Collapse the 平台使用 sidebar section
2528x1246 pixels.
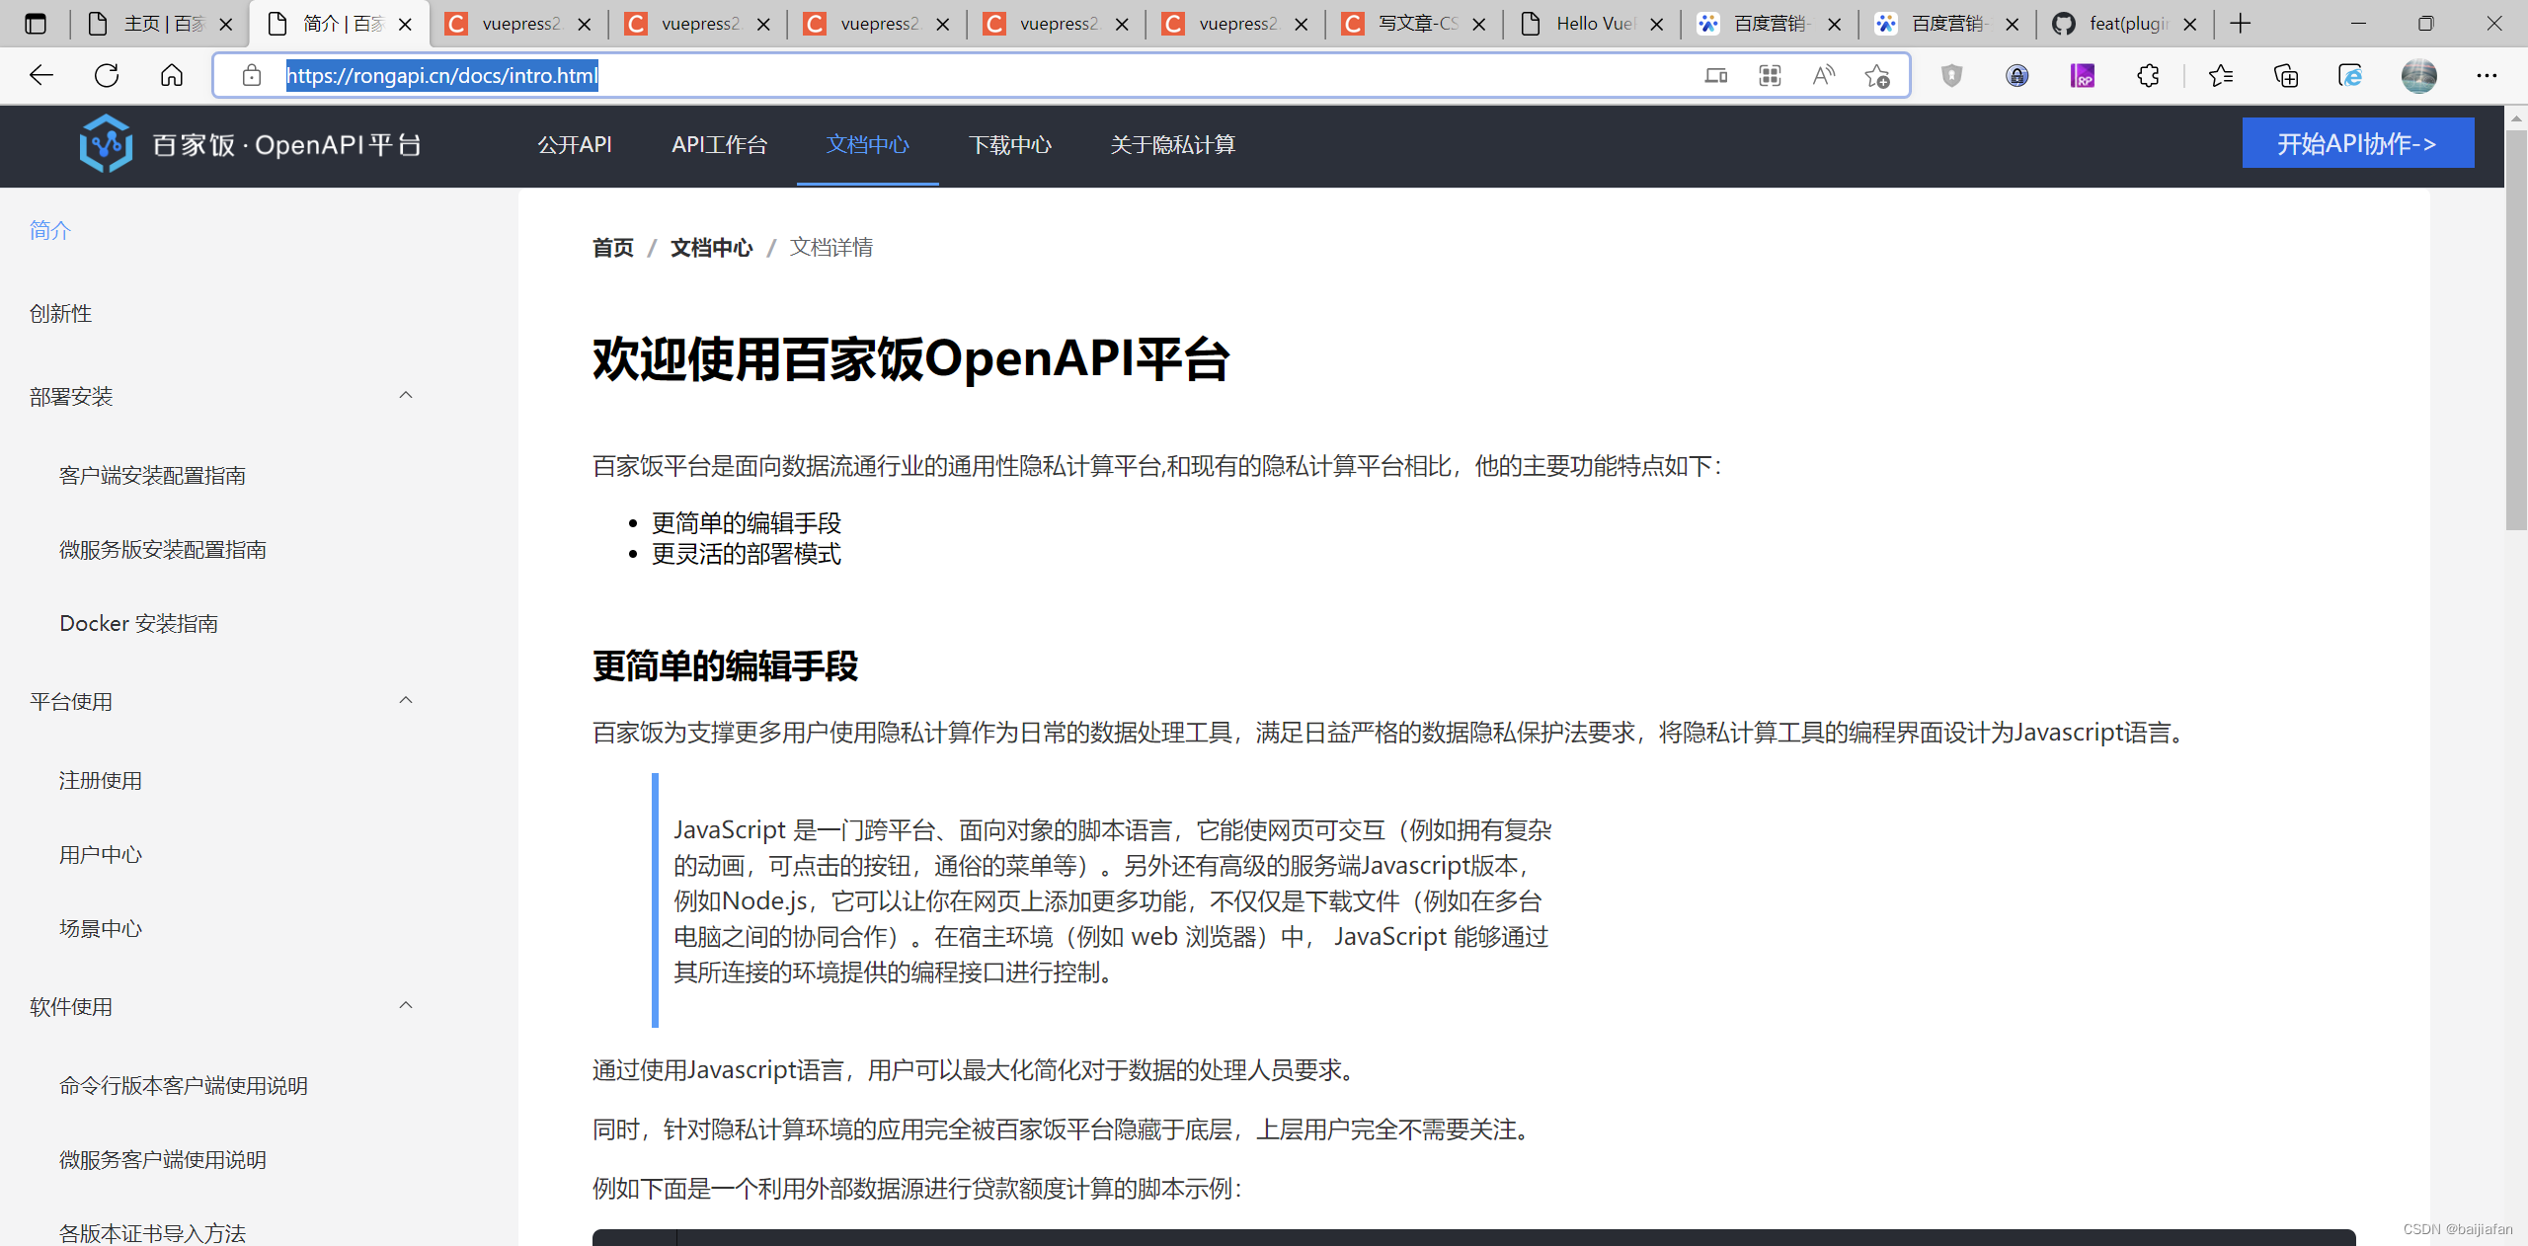click(x=405, y=701)
